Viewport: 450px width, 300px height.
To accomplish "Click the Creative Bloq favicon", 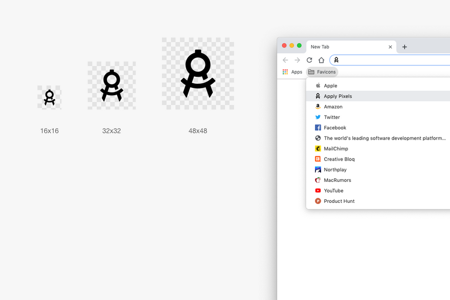I will tap(318, 159).
